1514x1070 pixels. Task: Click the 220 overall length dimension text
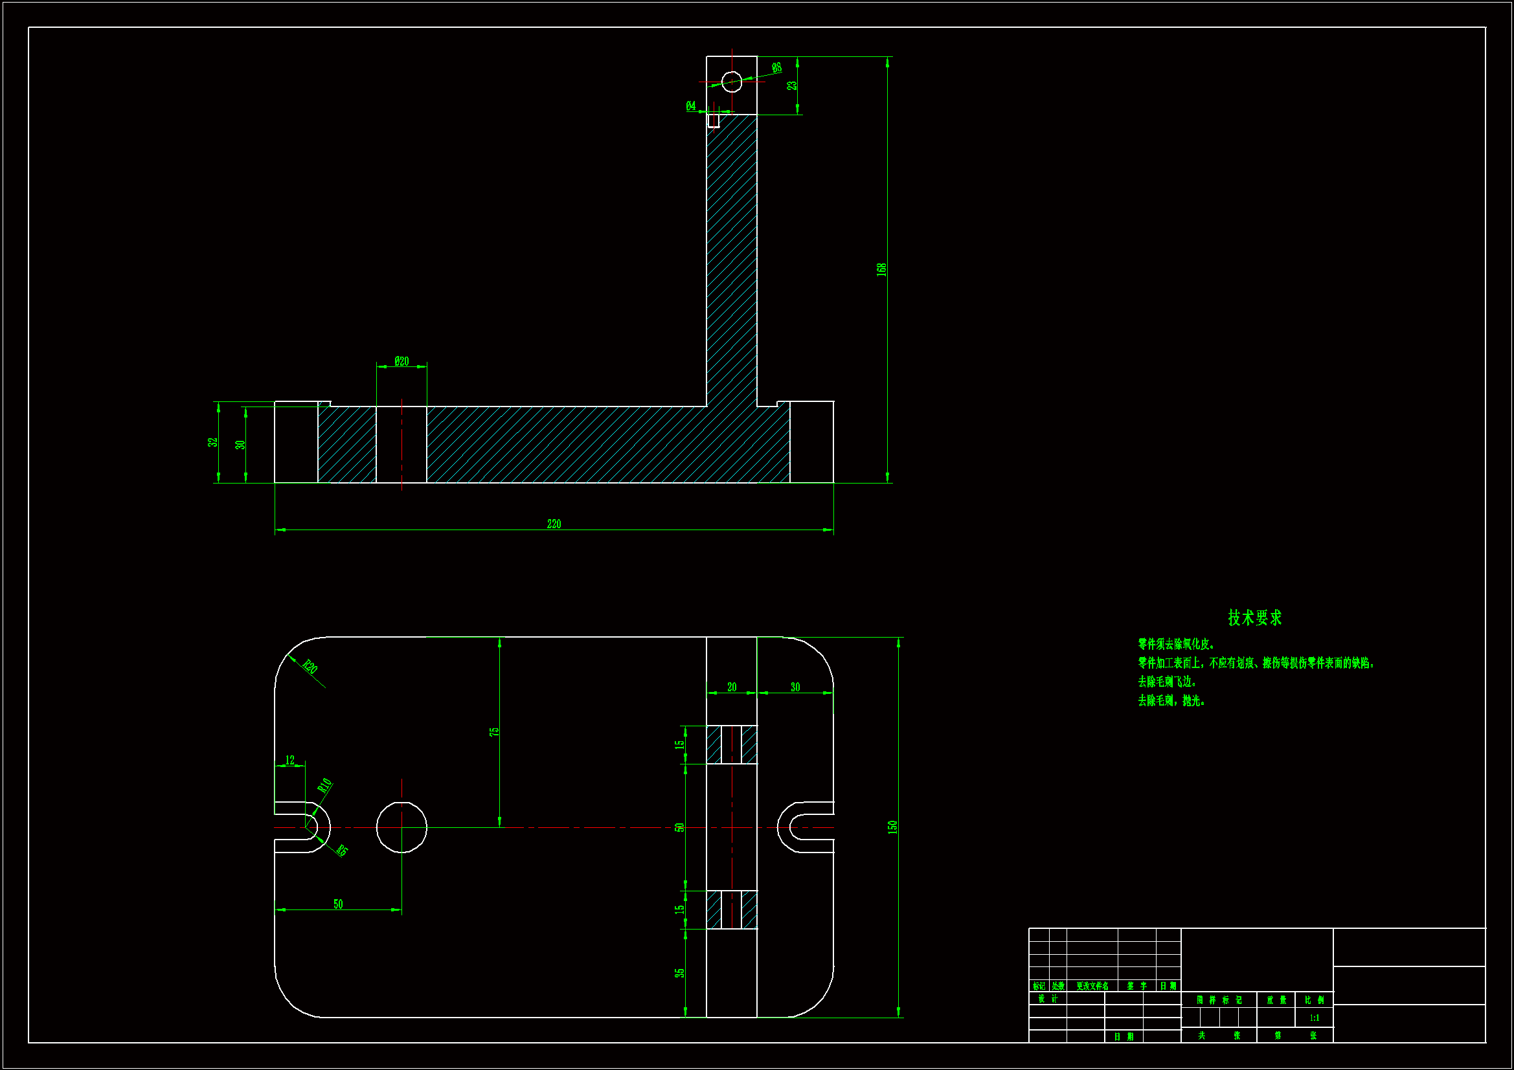(553, 524)
